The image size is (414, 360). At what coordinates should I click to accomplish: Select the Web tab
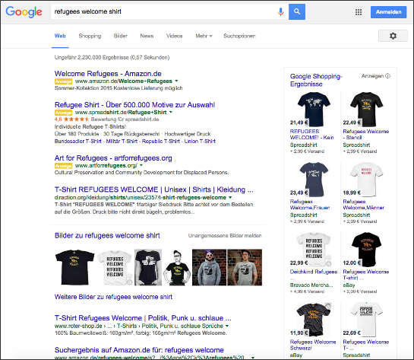point(60,36)
